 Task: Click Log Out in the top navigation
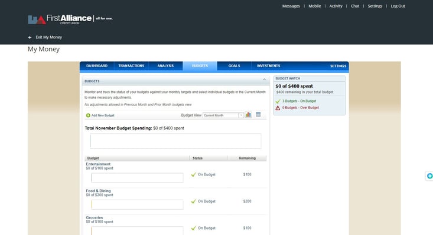398,6
